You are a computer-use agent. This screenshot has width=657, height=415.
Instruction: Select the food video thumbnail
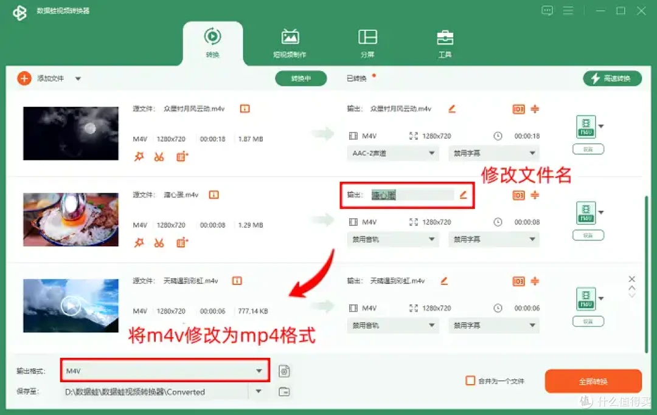click(71, 219)
